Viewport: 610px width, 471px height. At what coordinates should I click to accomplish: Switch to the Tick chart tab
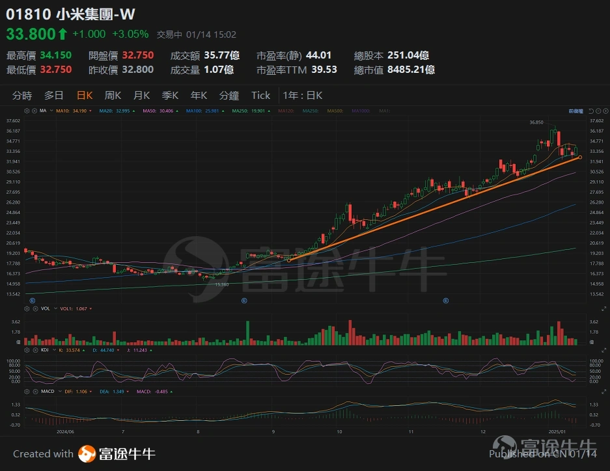(x=260, y=95)
